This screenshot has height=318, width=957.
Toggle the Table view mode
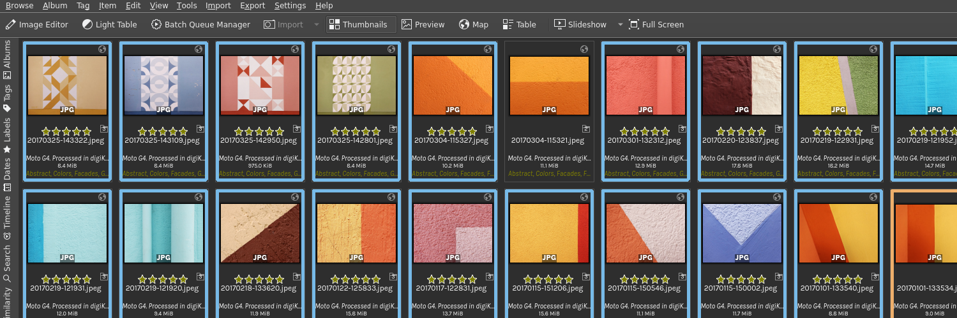click(x=519, y=25)
